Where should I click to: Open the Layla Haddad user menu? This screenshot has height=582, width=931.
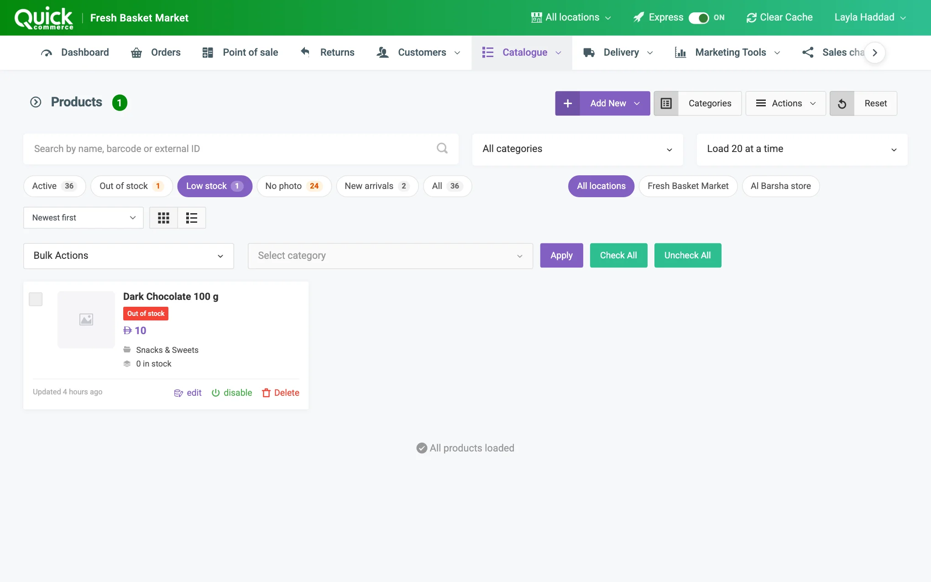coord(870,17)
